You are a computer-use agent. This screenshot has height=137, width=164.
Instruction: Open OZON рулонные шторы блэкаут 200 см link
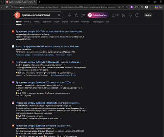pyautogui.click(x=46, y=82)
